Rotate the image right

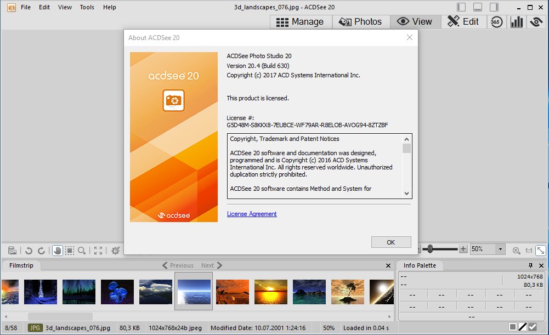[41, 251]
